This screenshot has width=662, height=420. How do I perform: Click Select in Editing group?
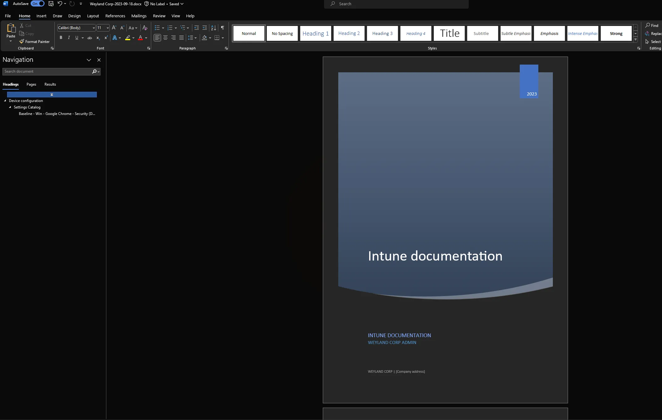[x=653, y=41]
